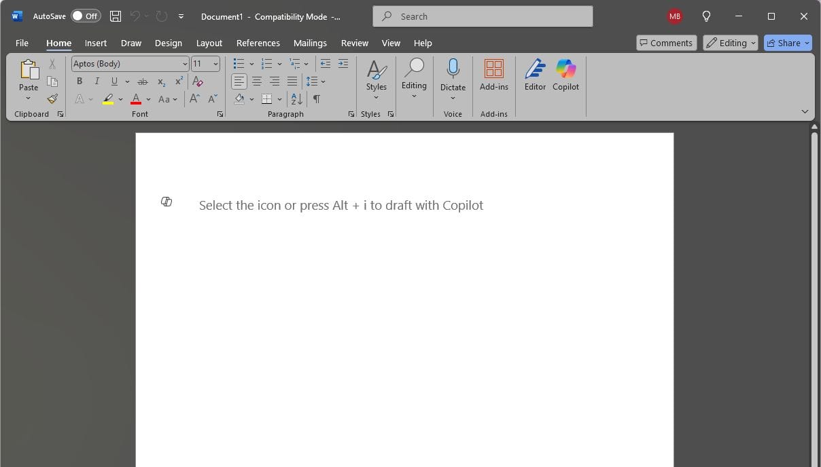Click the Clear All Formatting icon
This screenshot has height=467, width=821.
pyautogui.click(x=198, y=81)
